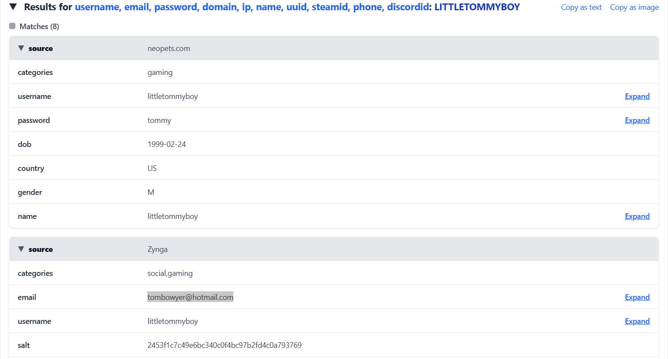Click the social,gaming categories value
Viewport: 668px width, 359px height.
tap(170, 273)
